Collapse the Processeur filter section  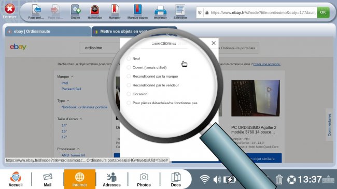[x=78, y=149]
